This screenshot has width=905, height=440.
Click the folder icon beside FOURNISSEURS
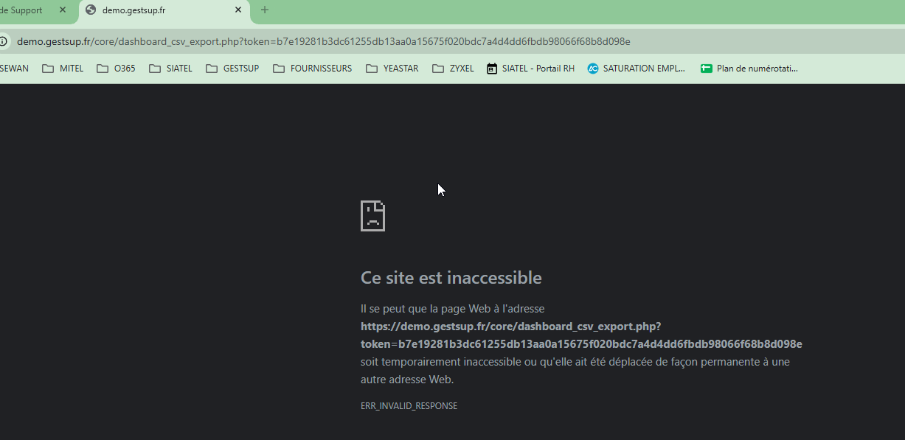pos(279,69)
